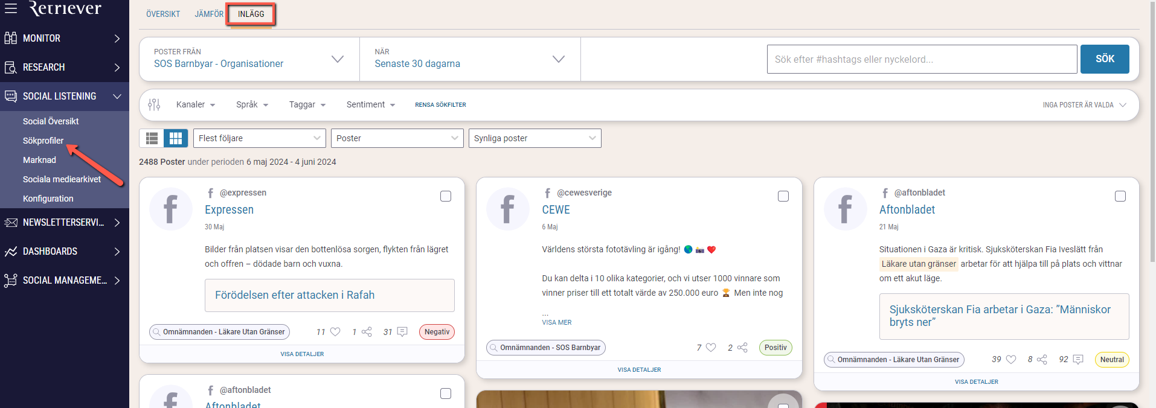The image size is (1156, 408).
Task: Click the Monitor sidebar icon
Action: 11,38
